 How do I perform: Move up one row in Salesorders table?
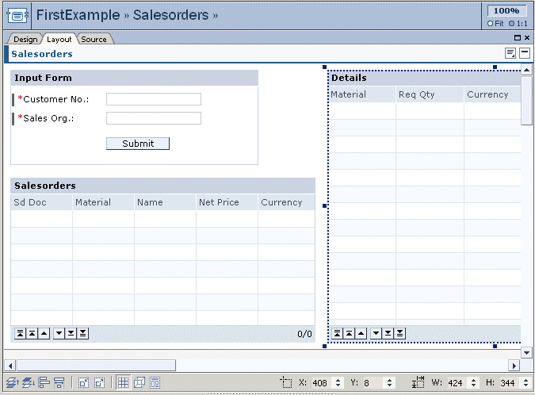(44, 333)
